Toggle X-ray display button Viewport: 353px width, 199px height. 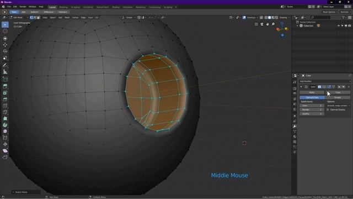click(261, 17)
